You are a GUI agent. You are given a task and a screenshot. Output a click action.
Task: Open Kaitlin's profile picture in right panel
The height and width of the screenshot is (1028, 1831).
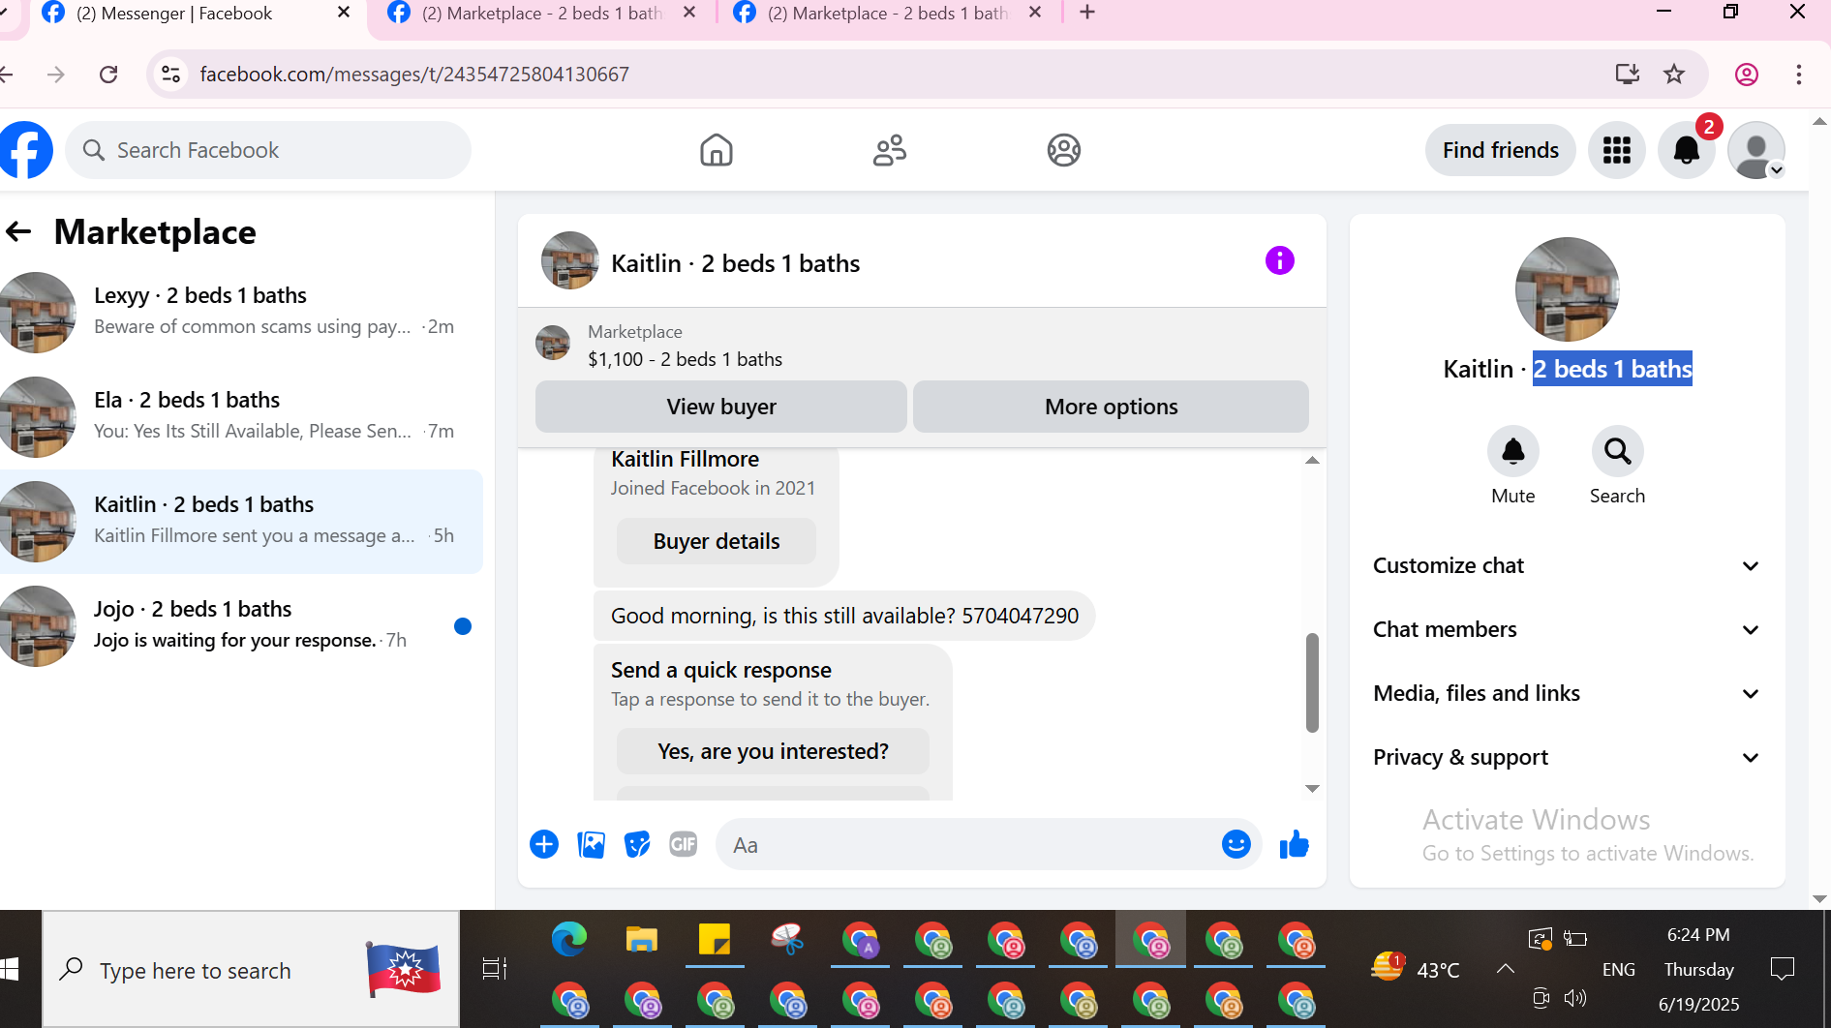pos(1567,289)
